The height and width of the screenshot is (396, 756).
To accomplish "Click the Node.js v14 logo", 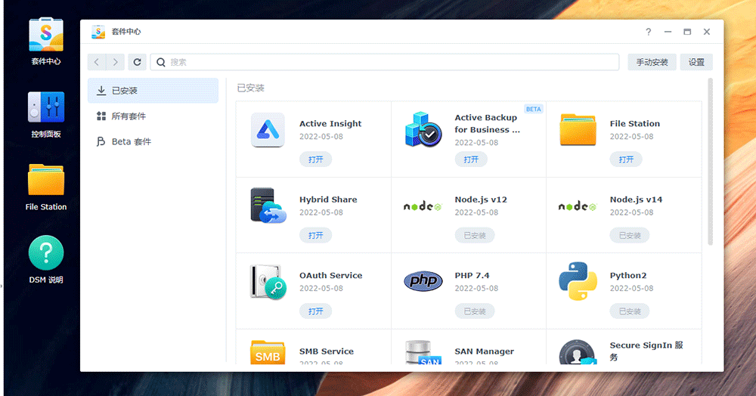I will [578, 206].
